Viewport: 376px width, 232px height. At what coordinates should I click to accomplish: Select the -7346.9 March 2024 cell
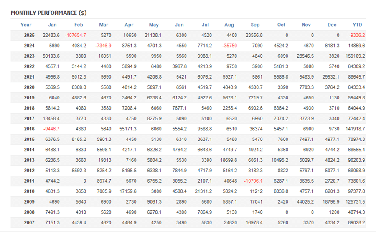point(103,46)
